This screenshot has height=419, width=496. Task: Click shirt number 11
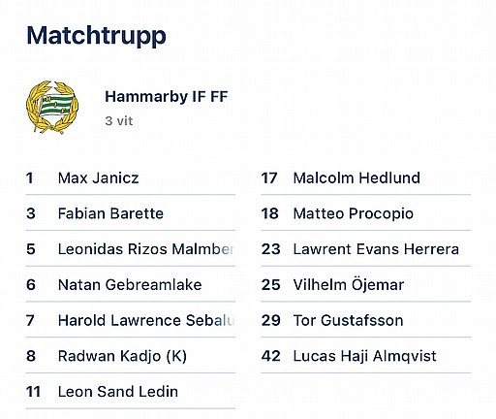(33, 392)
